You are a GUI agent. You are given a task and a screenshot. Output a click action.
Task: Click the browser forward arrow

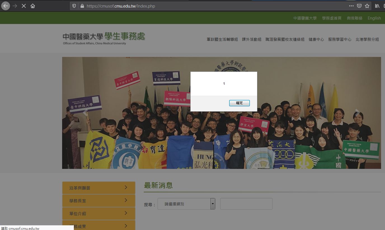[15, 6]
